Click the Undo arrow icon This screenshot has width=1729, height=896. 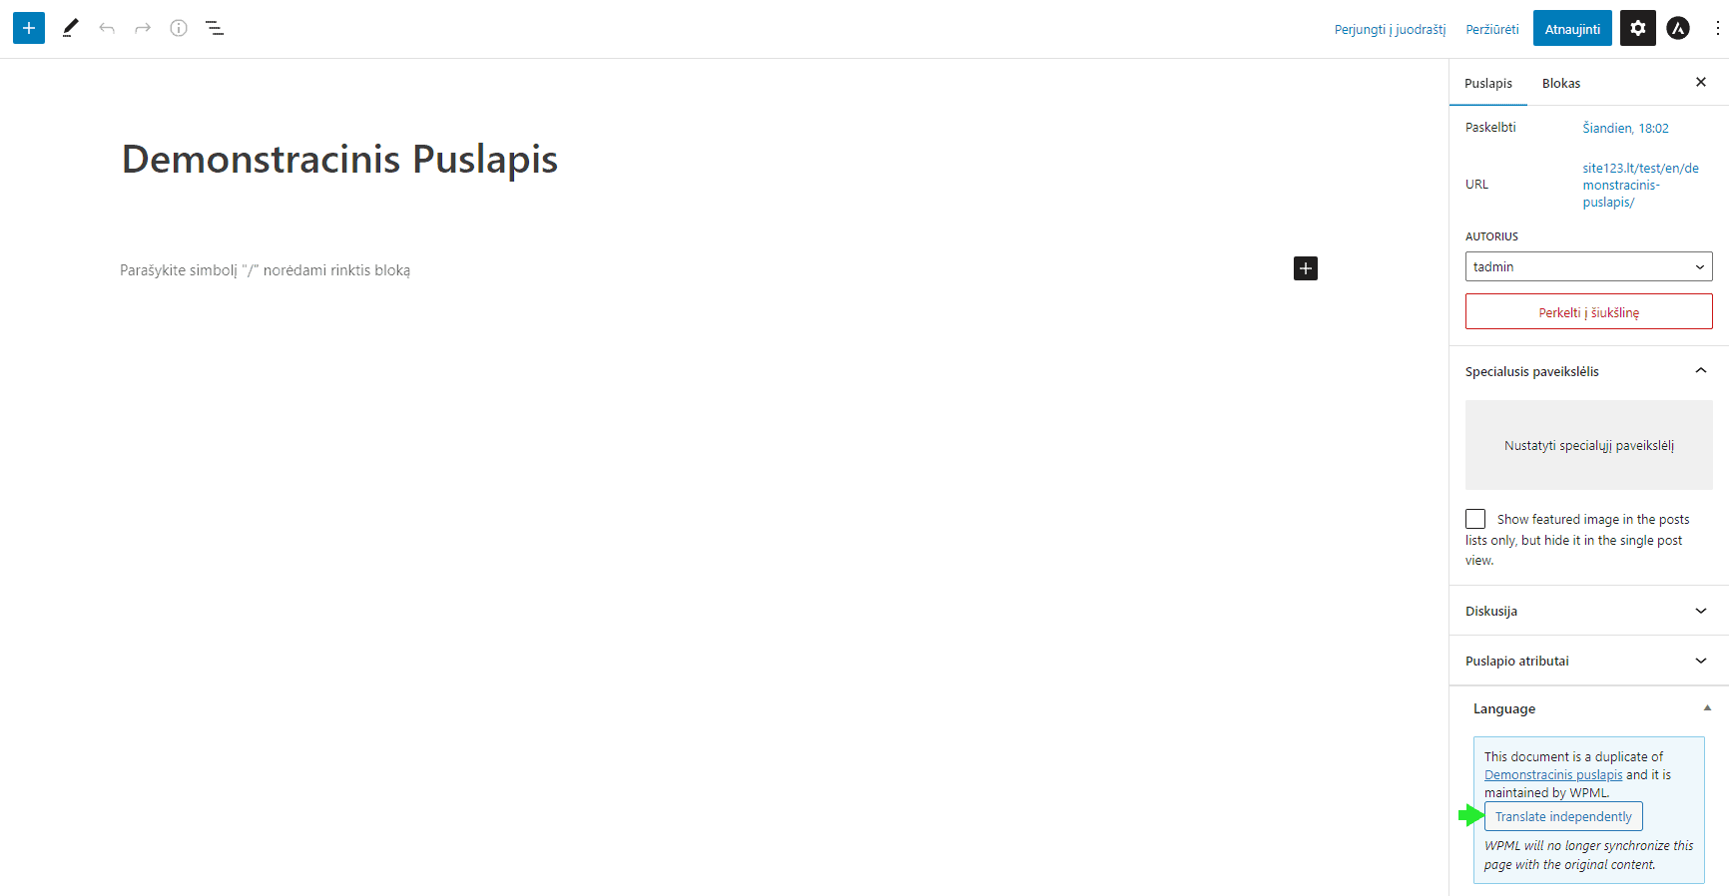(x=107, y=28)
